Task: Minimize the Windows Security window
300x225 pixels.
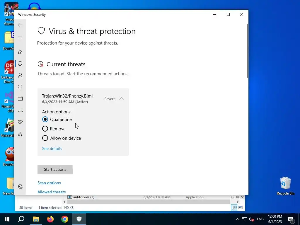Action: tap(215, 15)
